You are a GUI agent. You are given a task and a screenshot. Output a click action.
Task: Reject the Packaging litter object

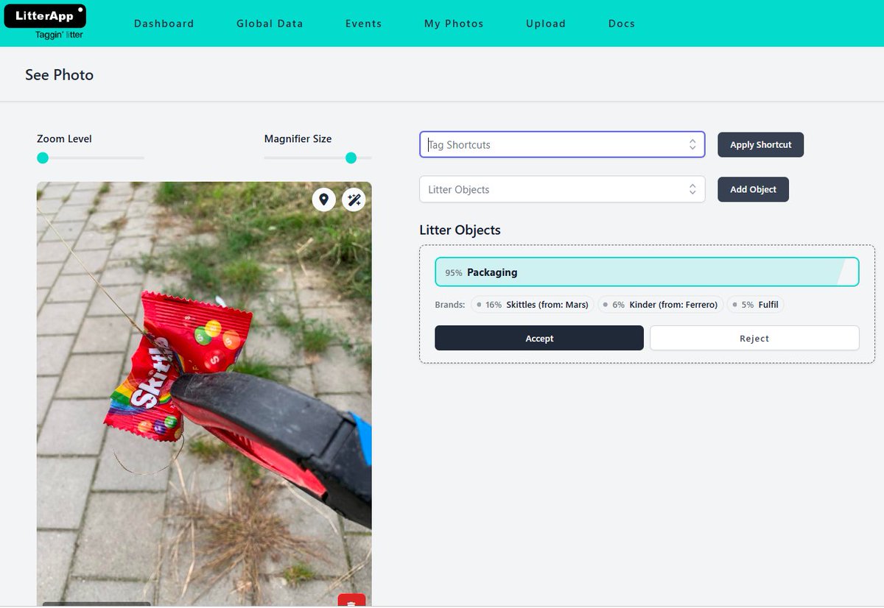(x=754, y=339)
